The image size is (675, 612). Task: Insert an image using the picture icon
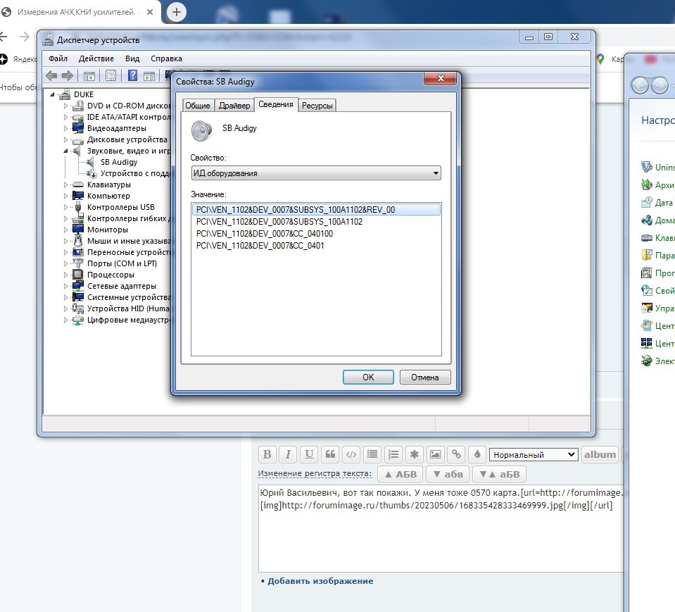point(436,454)
